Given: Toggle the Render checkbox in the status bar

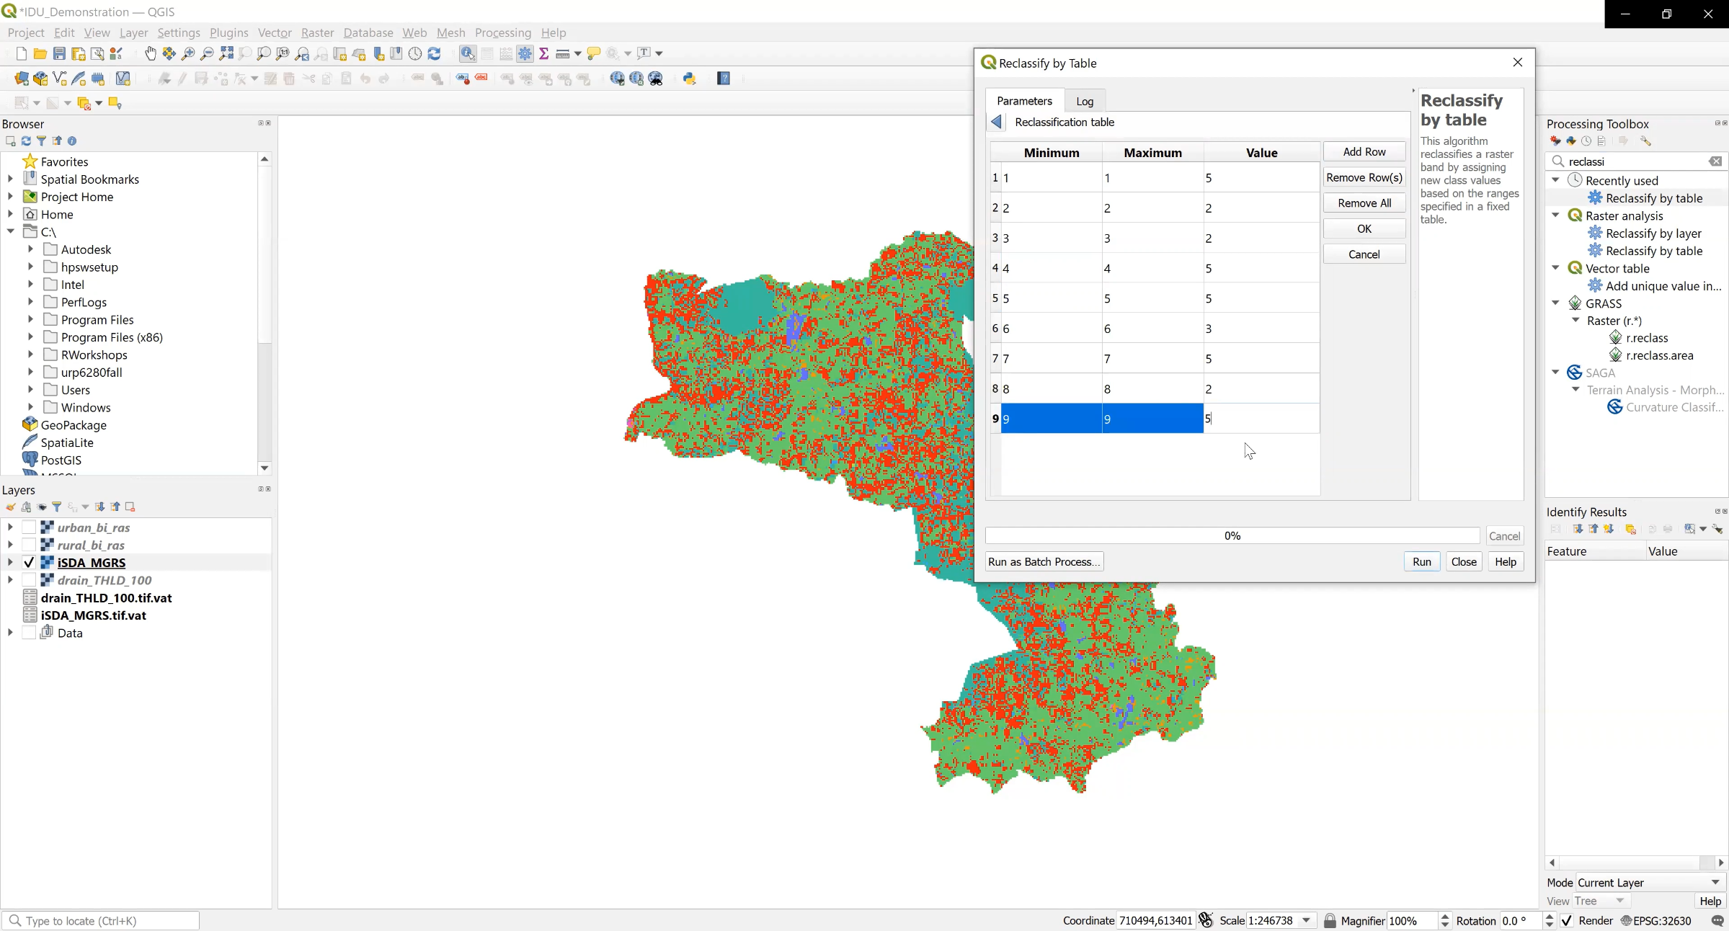Looking at the screenshot, I should click(1565, 921).
